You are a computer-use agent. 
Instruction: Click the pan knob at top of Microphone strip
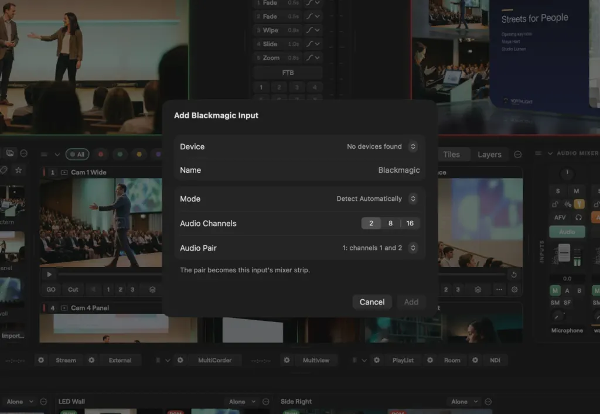567,173
